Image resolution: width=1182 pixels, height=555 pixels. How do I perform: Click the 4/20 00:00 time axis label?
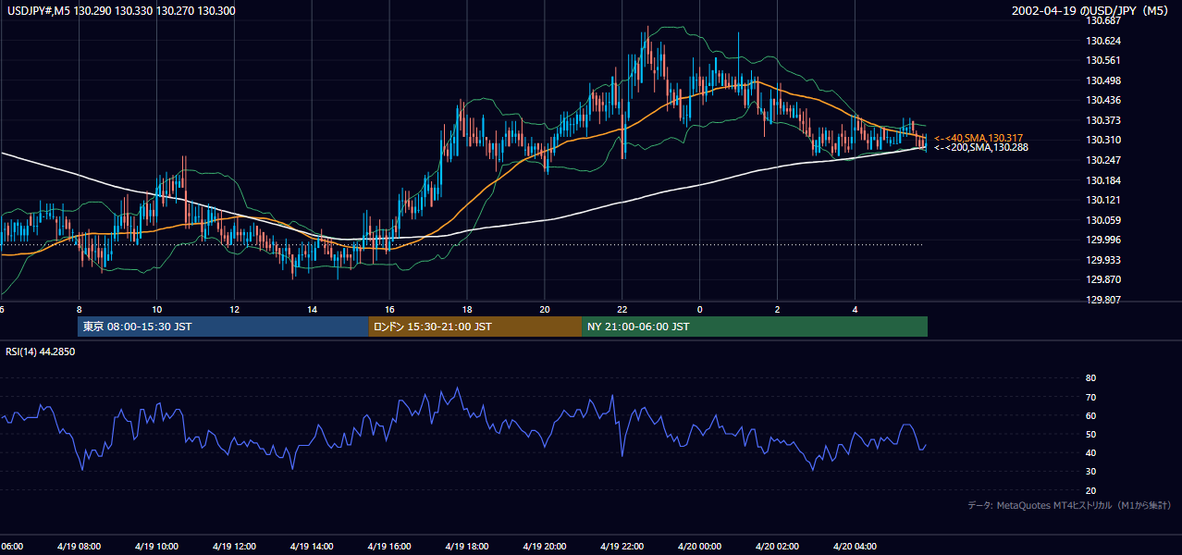click(x=699, y=546)
